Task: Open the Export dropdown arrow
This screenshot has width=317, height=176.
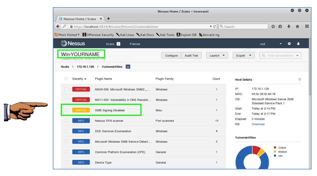Action: (250, 55)
